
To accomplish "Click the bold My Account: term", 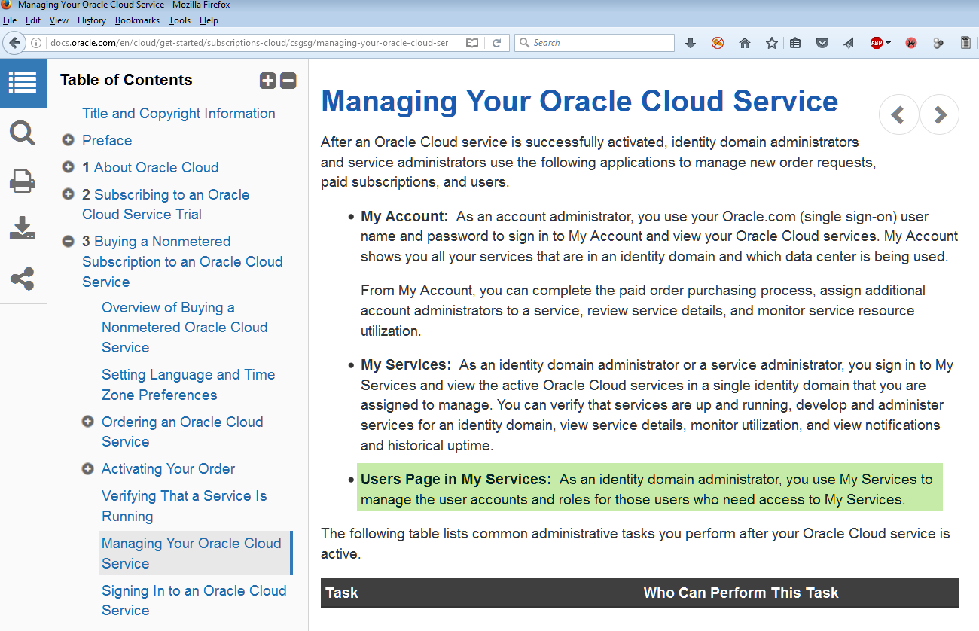I will pos(404,217).
